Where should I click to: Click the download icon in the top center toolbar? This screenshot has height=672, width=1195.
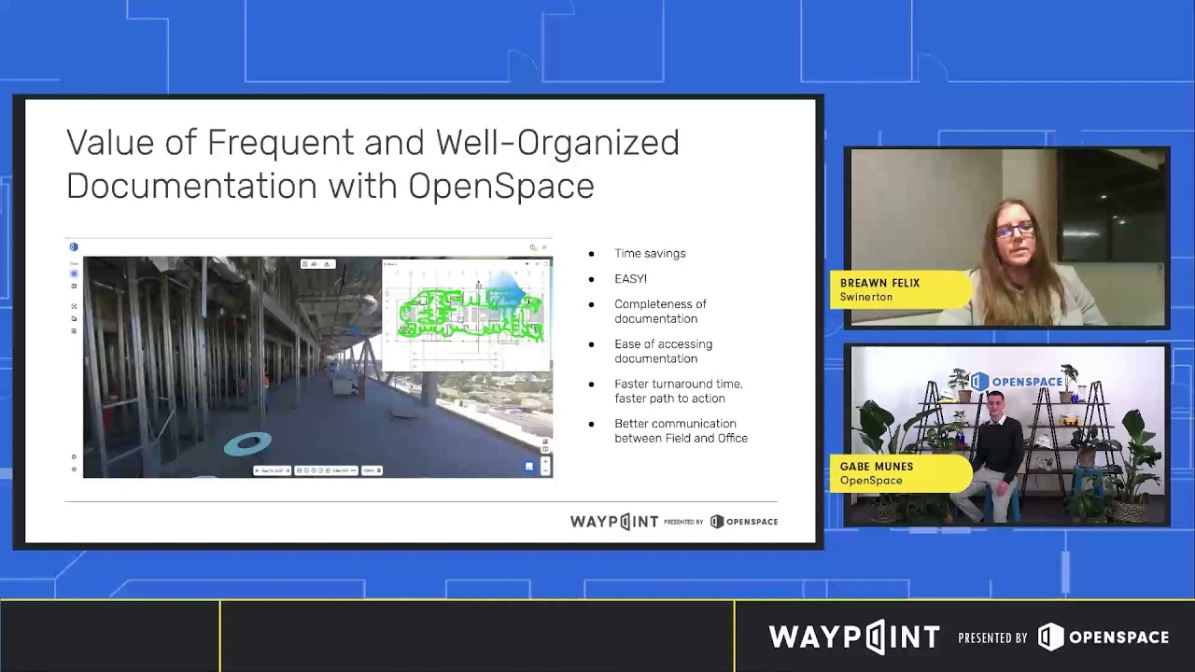tap(327, 264)
